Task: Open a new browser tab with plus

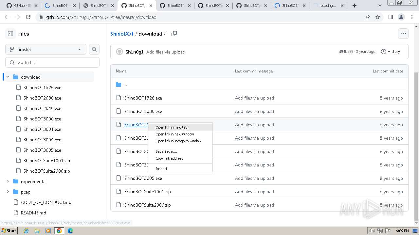Action: (x=355, y=6)
